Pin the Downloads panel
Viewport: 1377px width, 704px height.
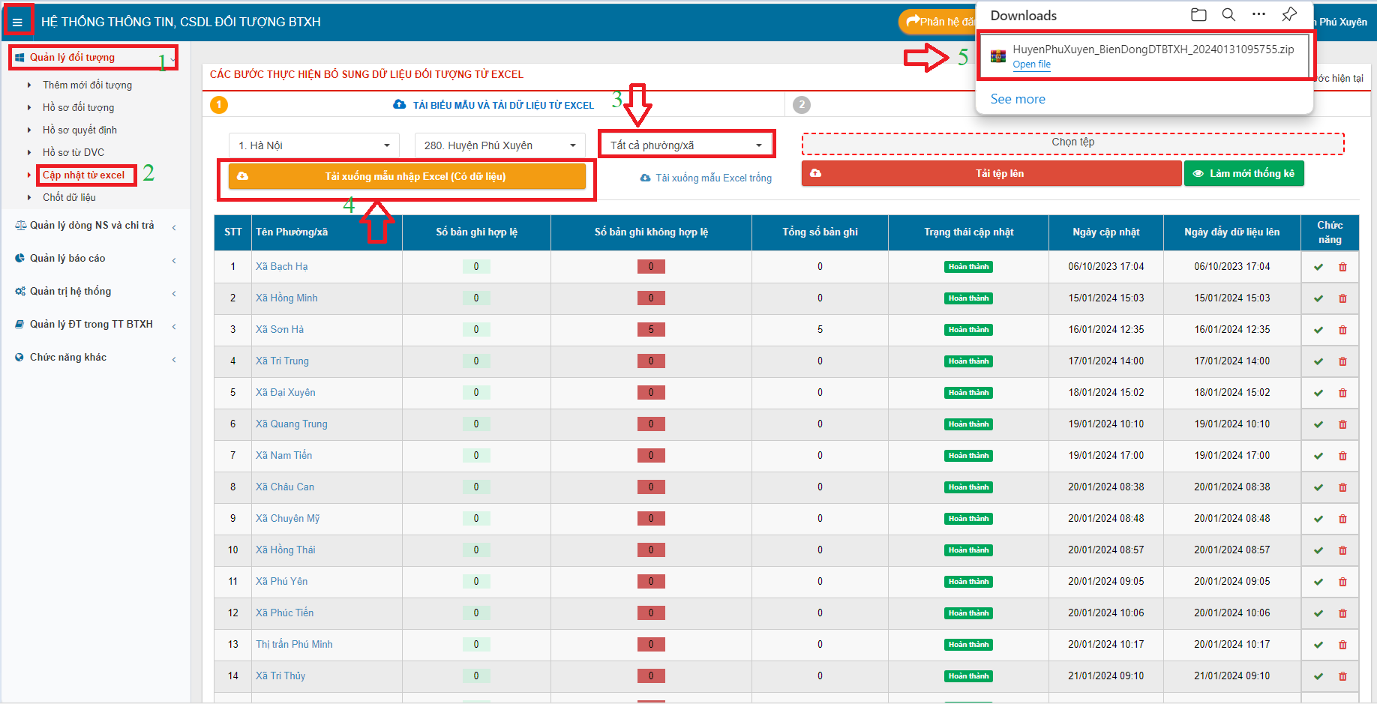coord(1289,15)
